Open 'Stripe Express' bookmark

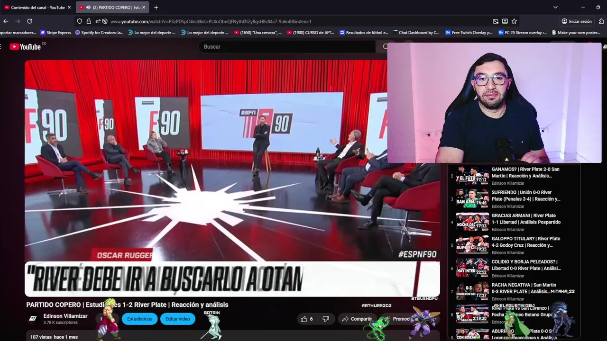[56, 33]
